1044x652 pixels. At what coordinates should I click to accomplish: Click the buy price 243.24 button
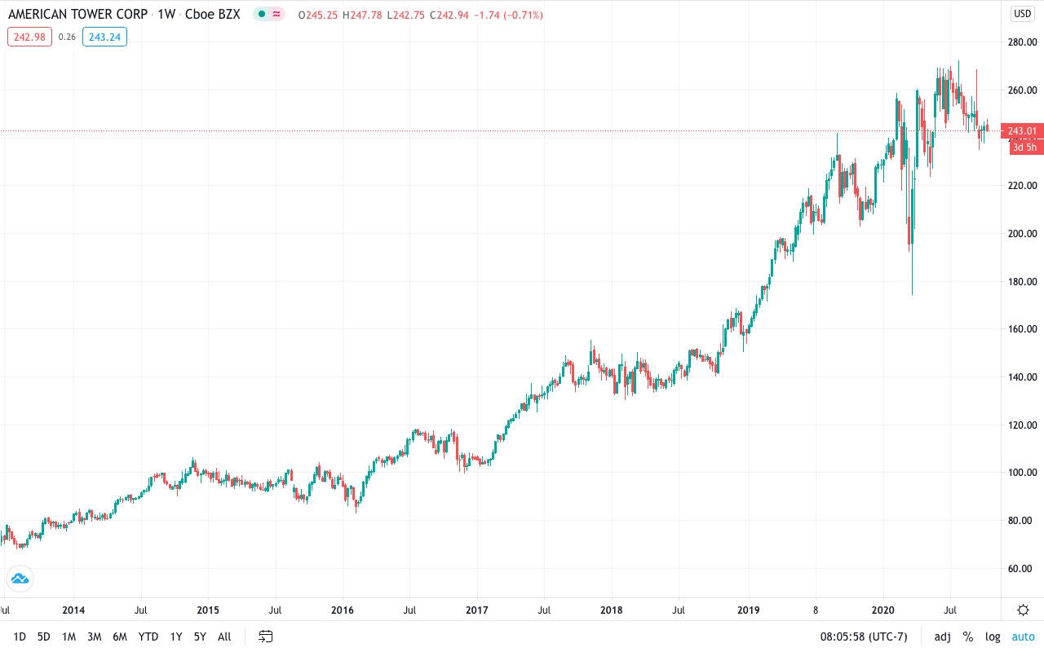pyautogui.click(x=104, y=36)
